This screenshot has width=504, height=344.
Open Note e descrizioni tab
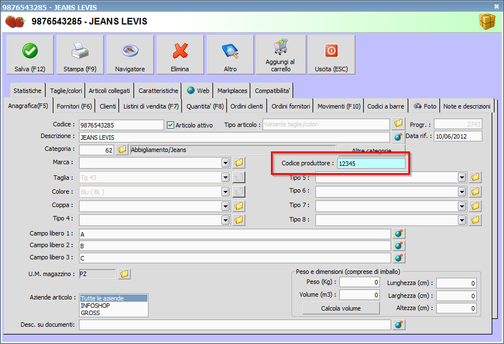click(467, 106)
